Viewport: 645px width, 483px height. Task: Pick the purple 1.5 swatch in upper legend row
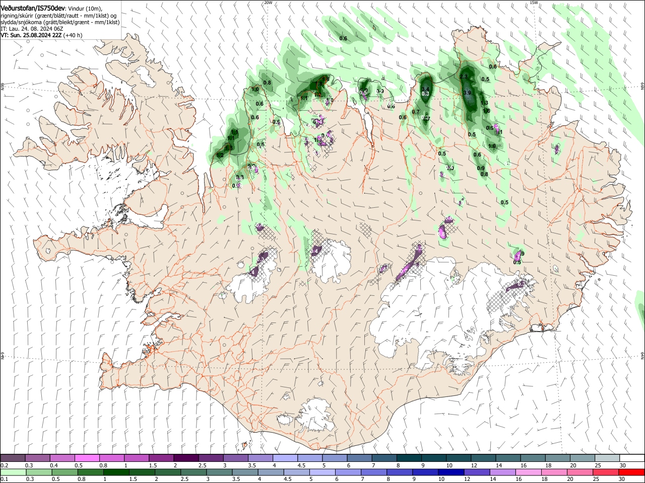click(161, 458)
